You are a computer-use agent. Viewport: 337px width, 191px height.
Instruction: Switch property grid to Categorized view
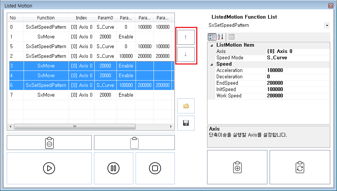coord(212,37)
